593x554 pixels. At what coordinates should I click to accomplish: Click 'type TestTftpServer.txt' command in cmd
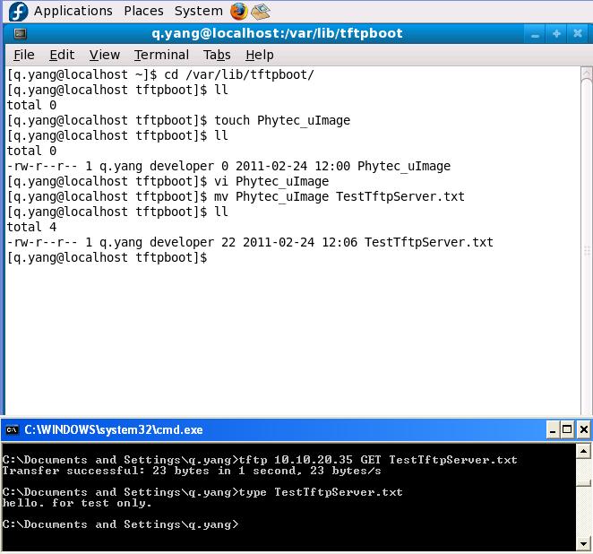coord(321,492)
